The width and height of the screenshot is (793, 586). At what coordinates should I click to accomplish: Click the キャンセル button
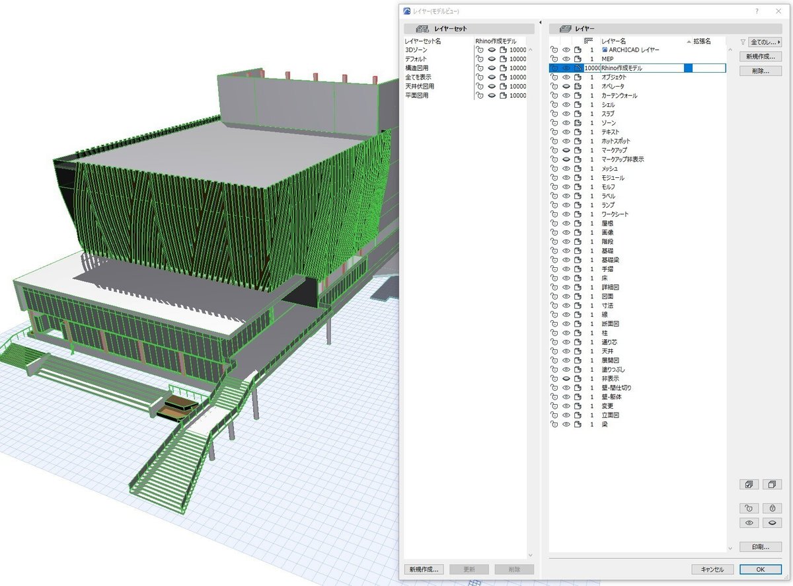point(712,569)
